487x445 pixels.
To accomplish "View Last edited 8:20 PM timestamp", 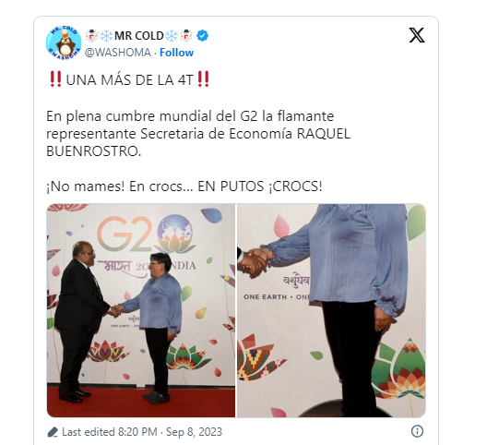I will pos(110,432).
